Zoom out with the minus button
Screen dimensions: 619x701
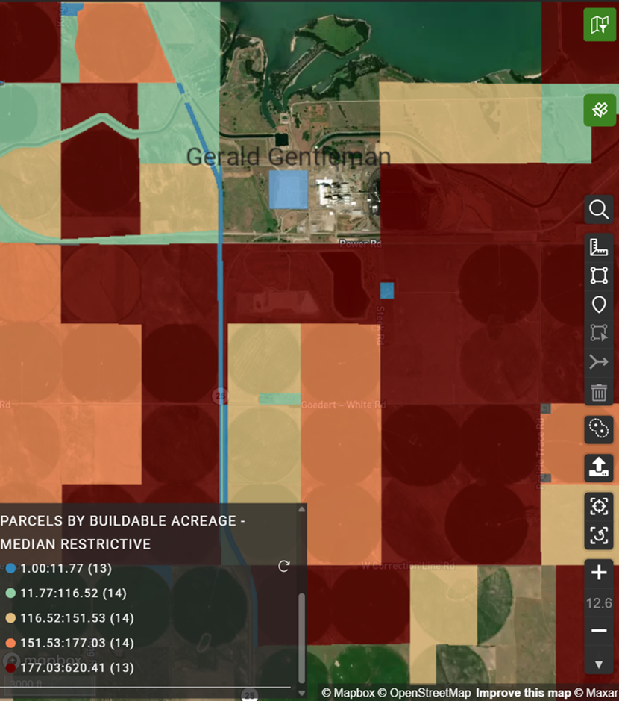click(599, 631)
